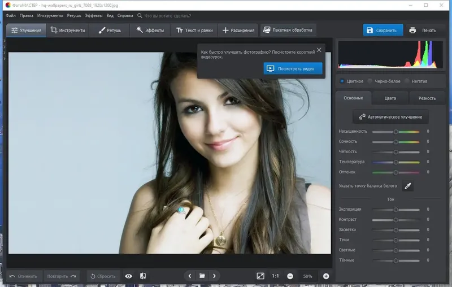Click the white balance eyedropper icon
This screenshot has width=452, height=287.
[x=407, y=186]
